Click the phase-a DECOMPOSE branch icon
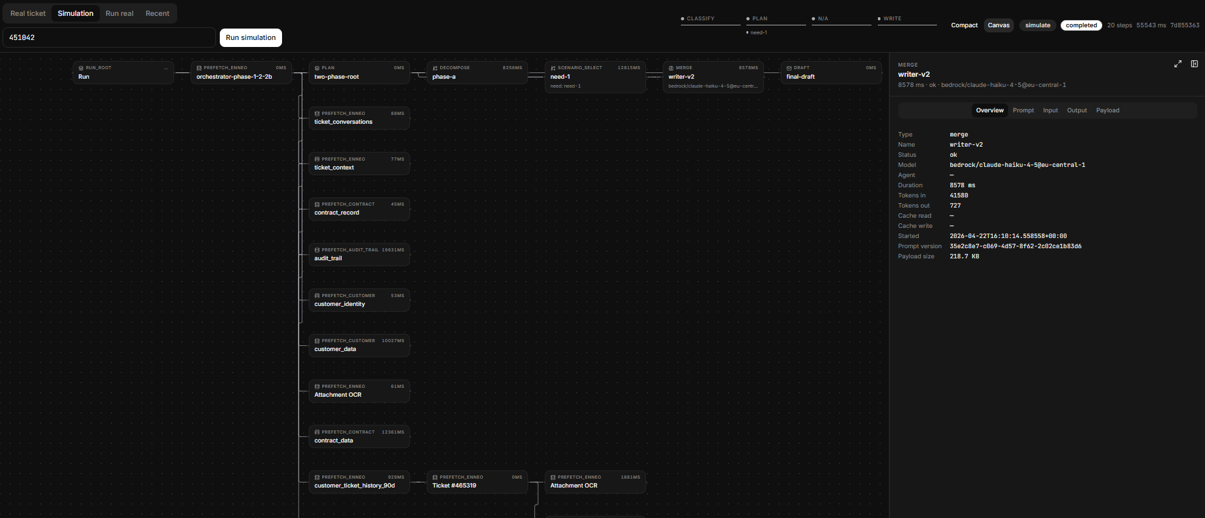Image resolution: width=1205 pixels, height=518 pixels. pyautogui.click(x=435, y=68)
